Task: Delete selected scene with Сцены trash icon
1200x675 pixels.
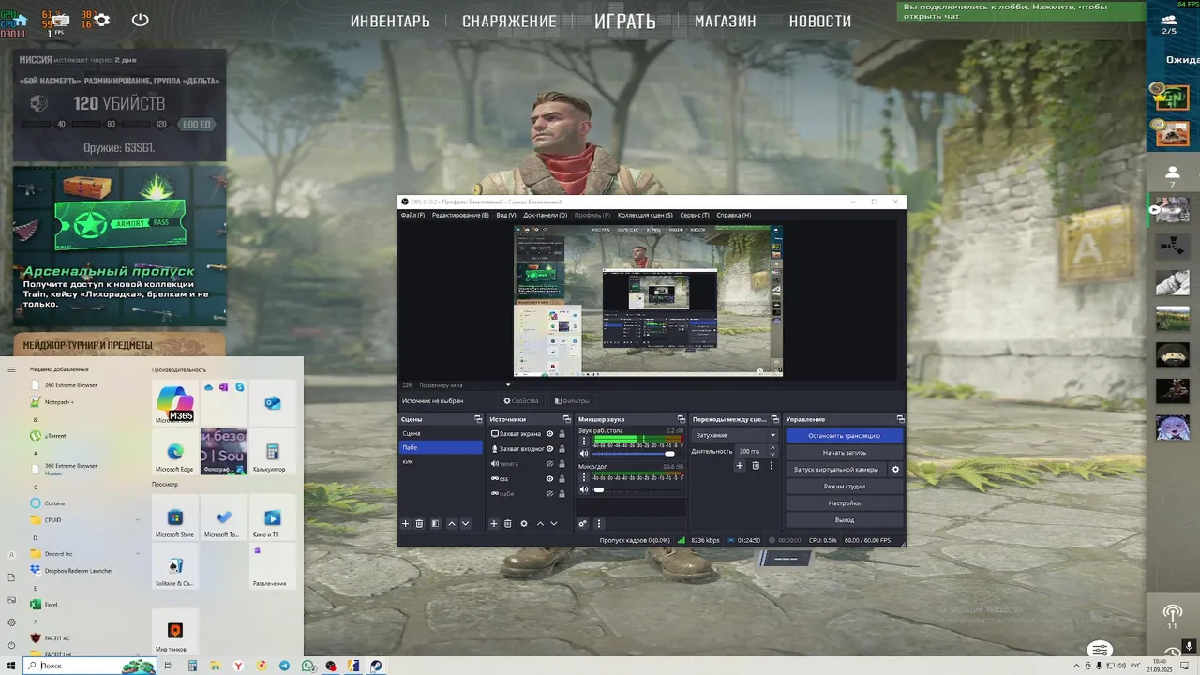Action: pos(419,524)
